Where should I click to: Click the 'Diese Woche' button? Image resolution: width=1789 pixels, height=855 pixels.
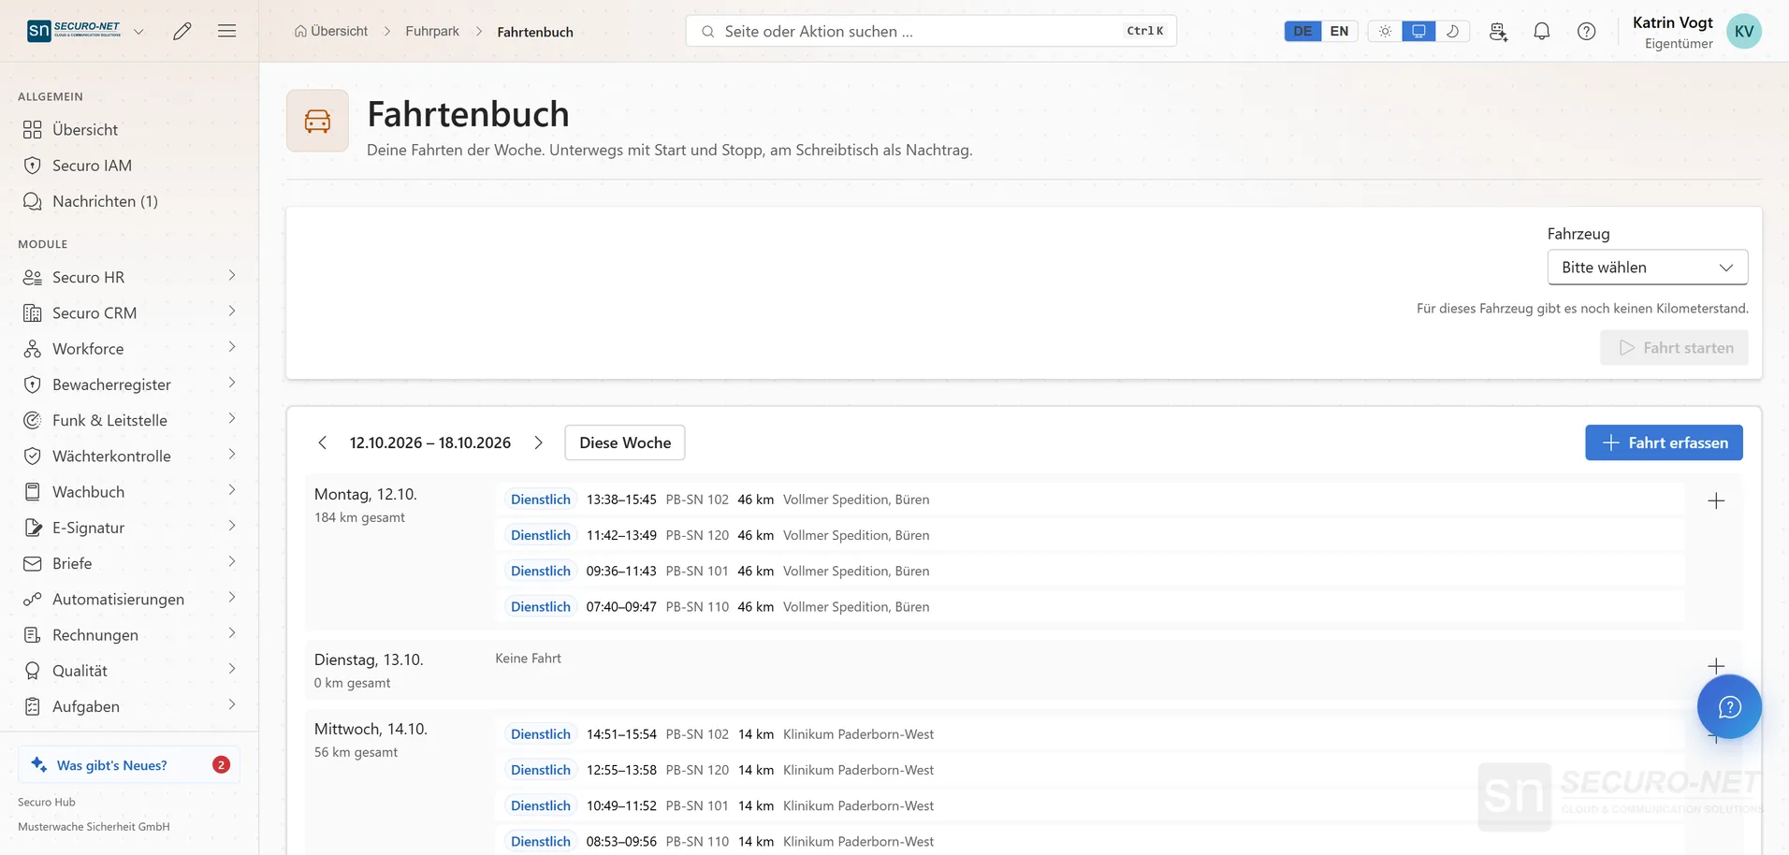(625, 442)
